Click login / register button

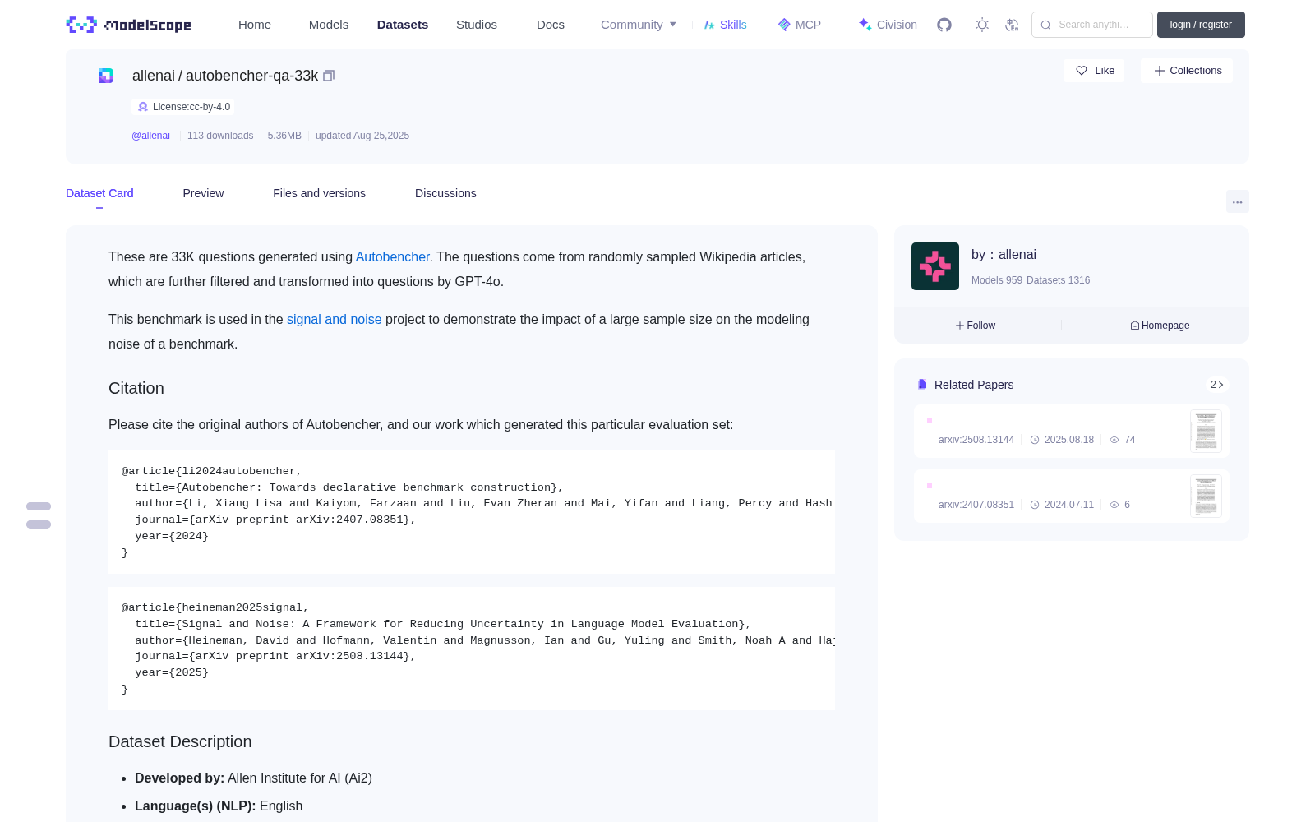tap(1201, 25)
